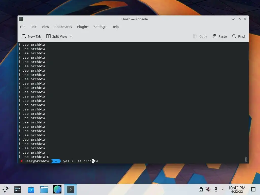The height and width of the screenshot is (195, 260).
Task: Expand the Split View chevron
Action: pos(71,37)
